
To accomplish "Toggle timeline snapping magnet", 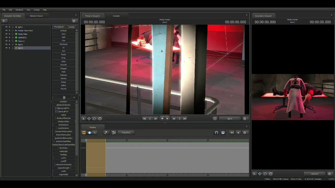I will point(216,133).
